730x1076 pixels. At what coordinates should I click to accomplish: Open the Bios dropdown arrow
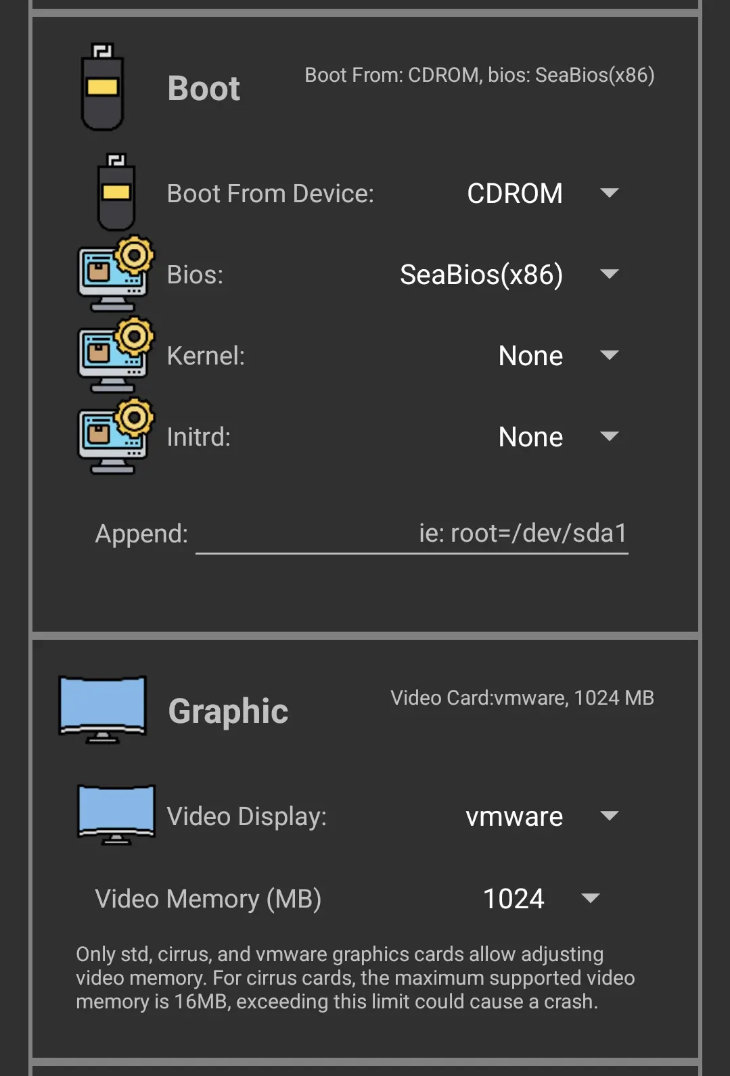pyautogui.click(x=610, y=275)
